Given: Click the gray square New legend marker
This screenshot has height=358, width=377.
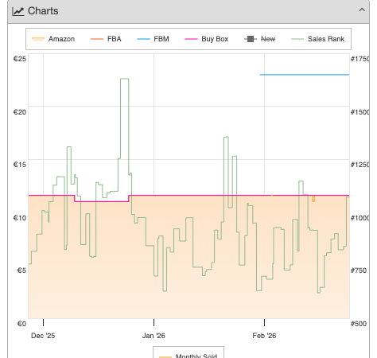Looking at the screenshot, I should coord(251,39).
